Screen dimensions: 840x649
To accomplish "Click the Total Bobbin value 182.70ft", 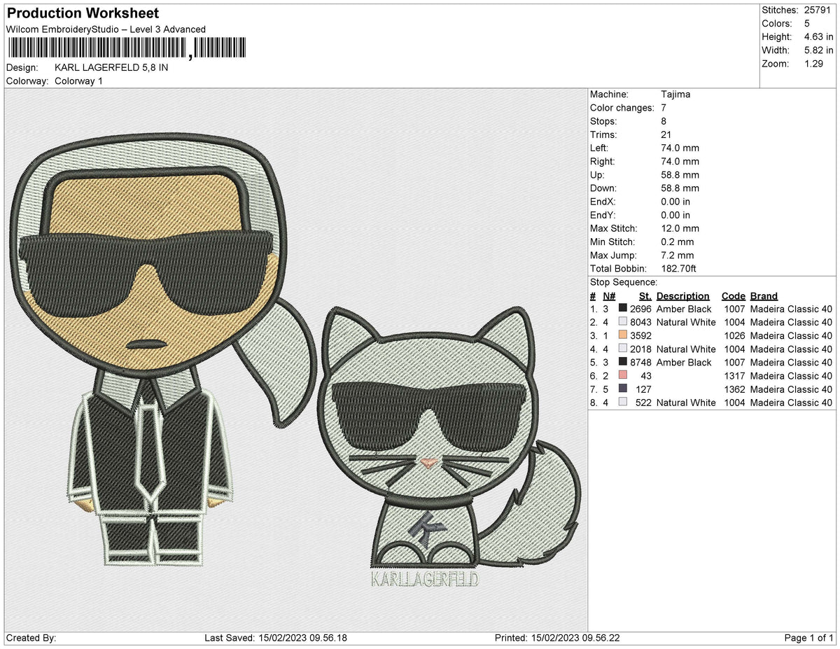I will pyautogui.click(x=679, y=268).
